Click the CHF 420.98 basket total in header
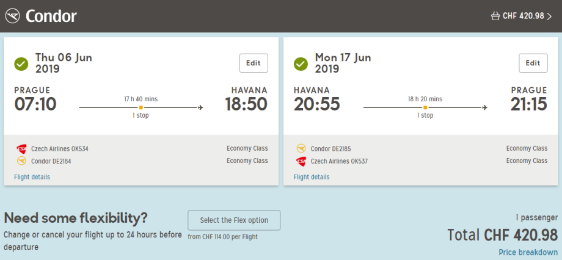 pos(523,16)
